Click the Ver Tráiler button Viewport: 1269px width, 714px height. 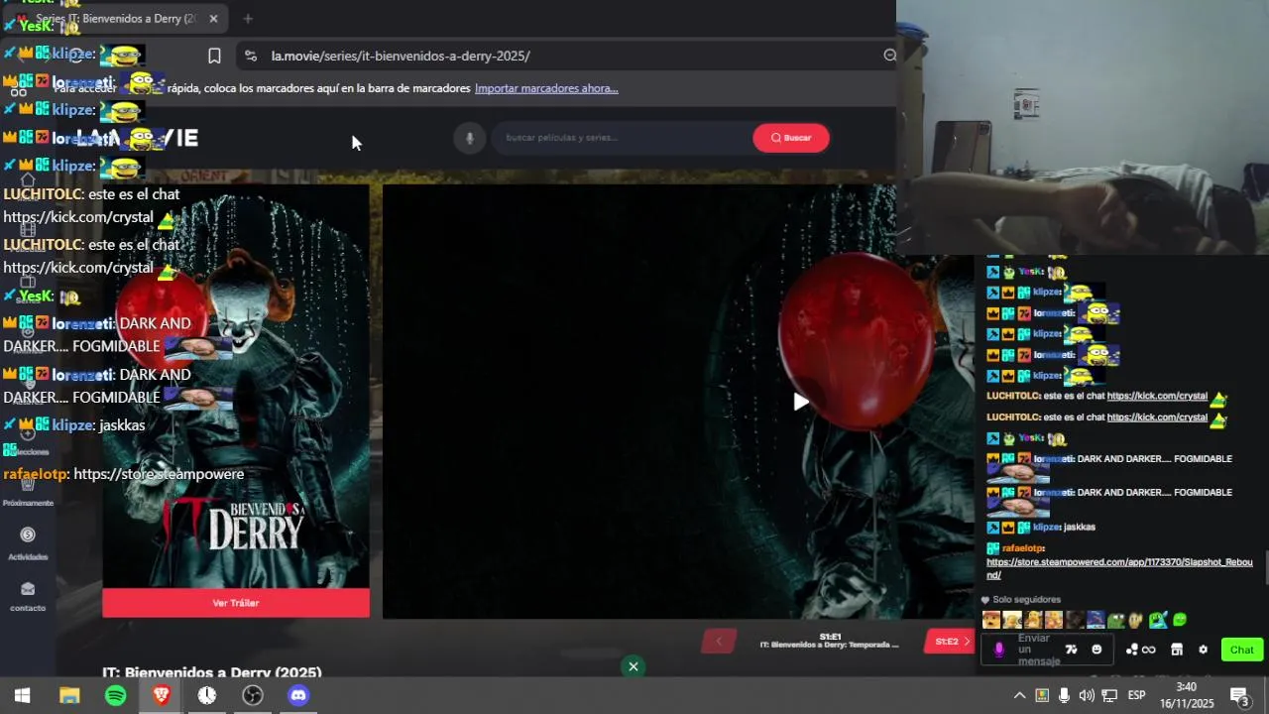click(236, 603)
